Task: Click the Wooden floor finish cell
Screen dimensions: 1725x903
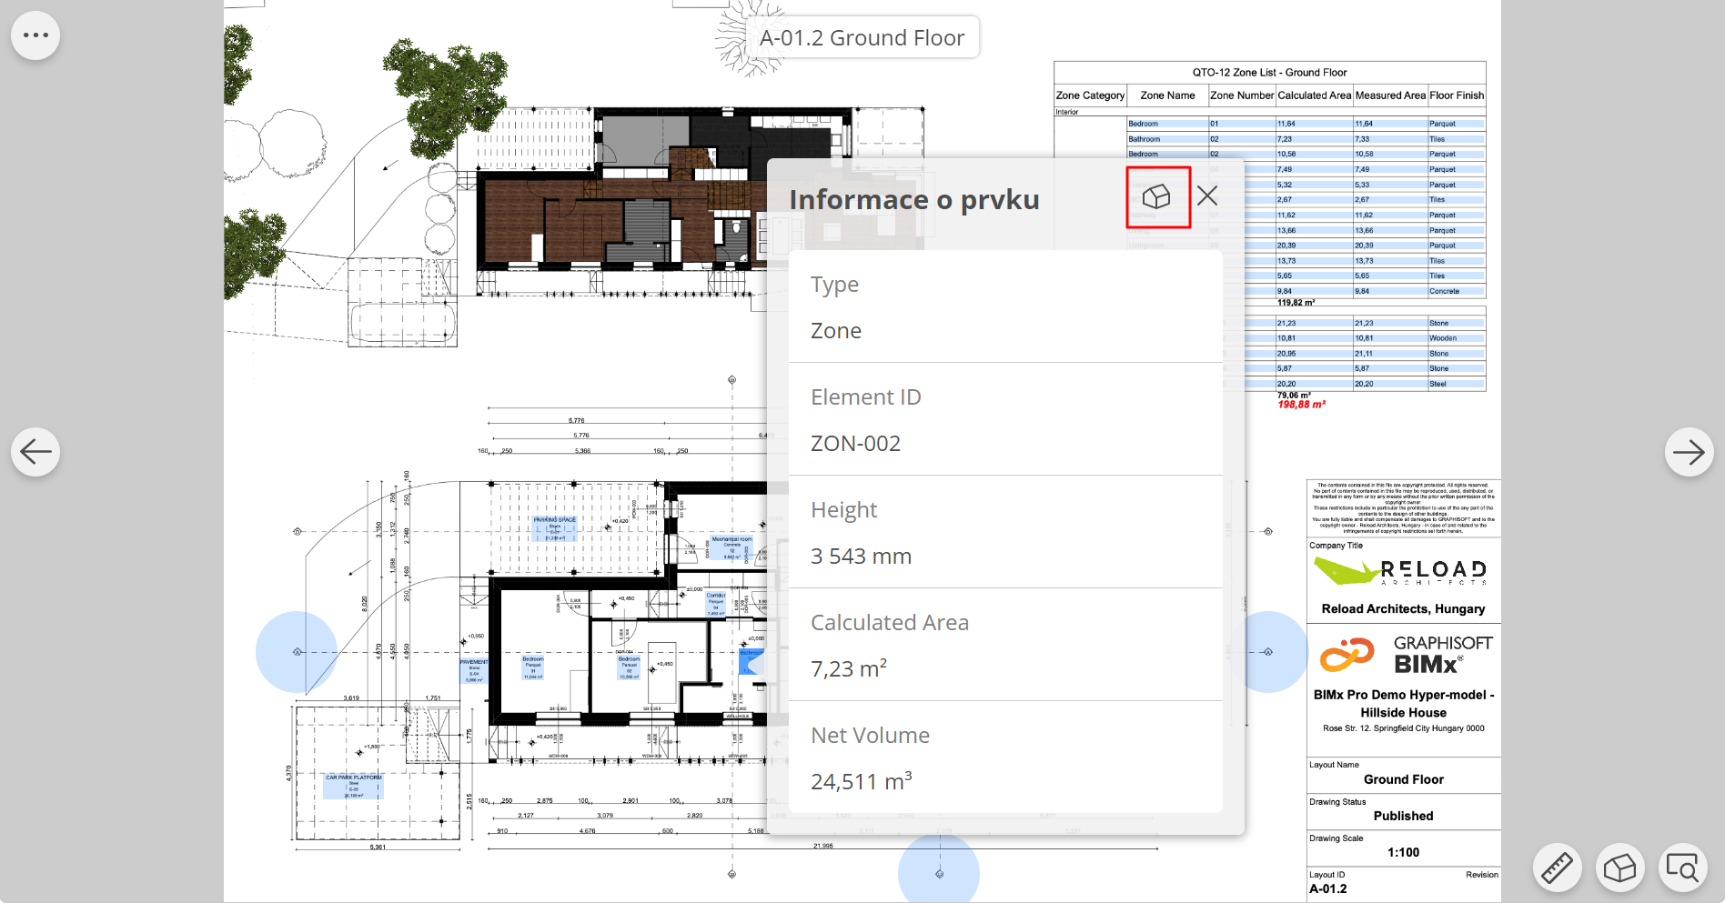Action: [1456, 338]
